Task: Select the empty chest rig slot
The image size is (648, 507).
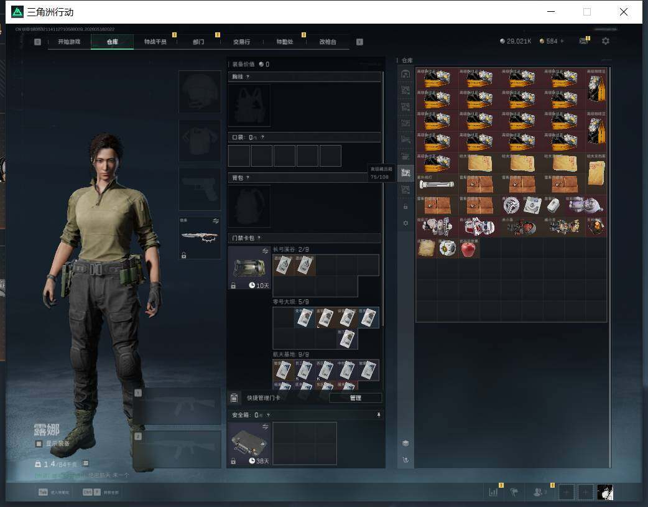Action: point(249,106)
